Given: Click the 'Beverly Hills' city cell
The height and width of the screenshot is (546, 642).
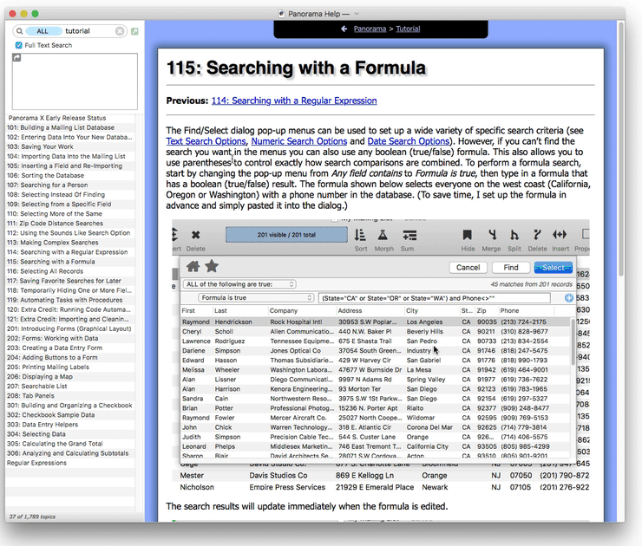Looking at the screenshot, I should click(x=424, y=332).
